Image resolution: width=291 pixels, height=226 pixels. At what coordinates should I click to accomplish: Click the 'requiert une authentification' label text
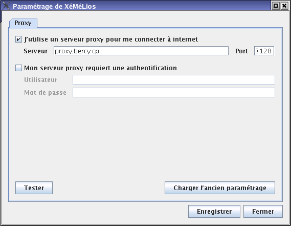(x=131, y=68)
